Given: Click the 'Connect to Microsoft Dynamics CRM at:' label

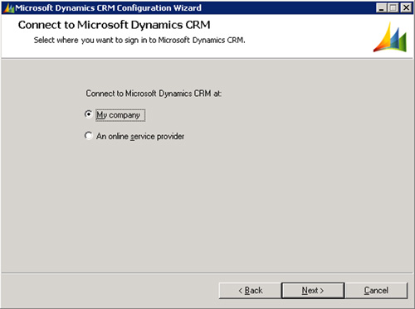Looking at the screenshot, I should click(x=154, y=94).
